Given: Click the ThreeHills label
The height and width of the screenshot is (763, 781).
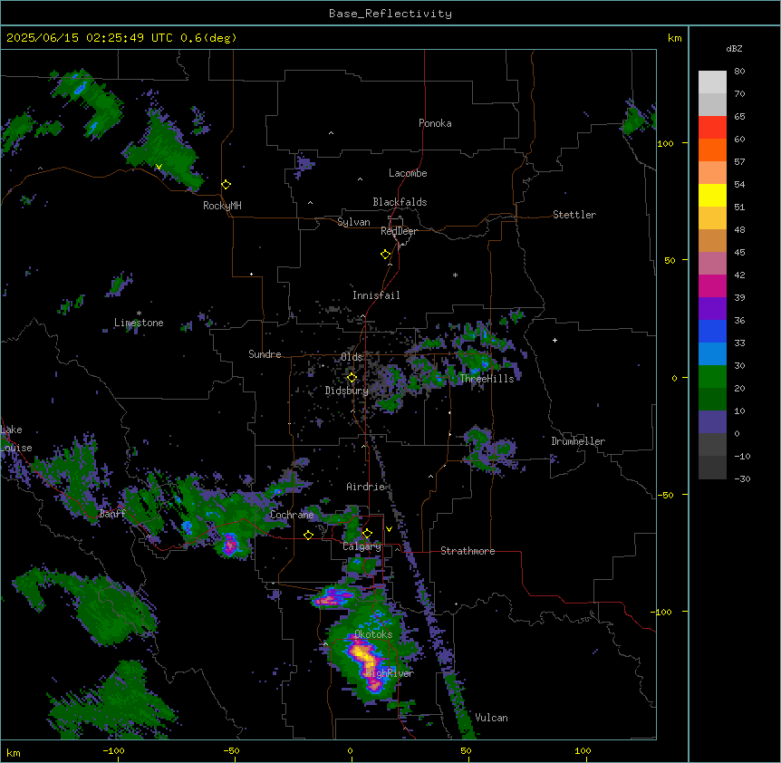Looking at the screenshot, I should point(487,379).
